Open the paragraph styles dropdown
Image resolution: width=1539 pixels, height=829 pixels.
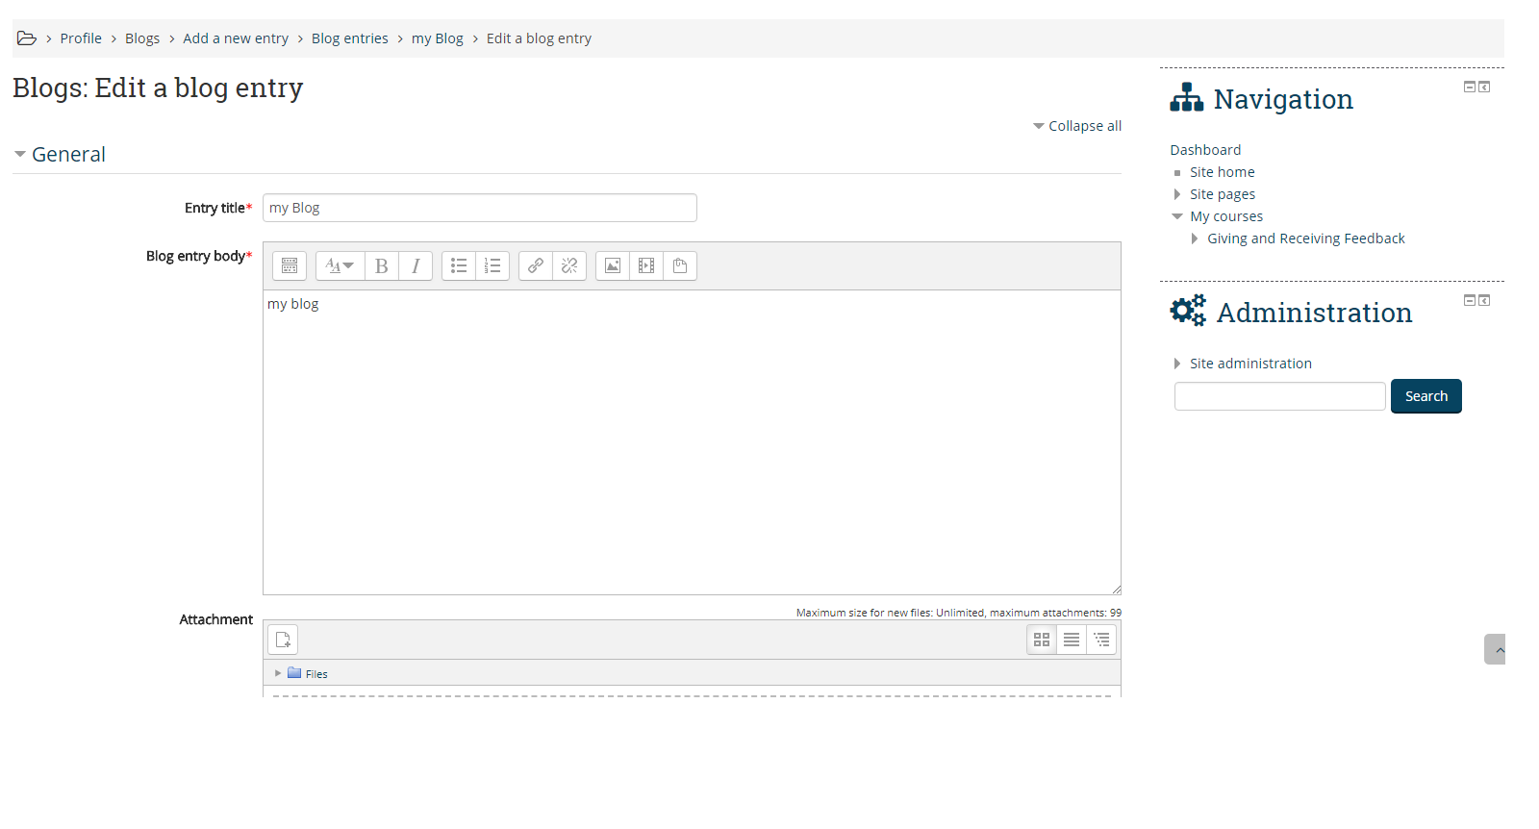coord(340,265)
